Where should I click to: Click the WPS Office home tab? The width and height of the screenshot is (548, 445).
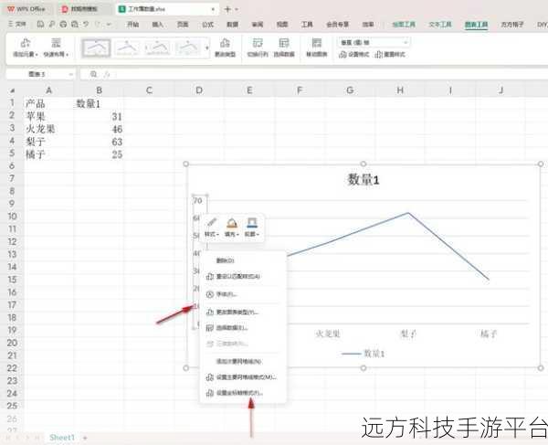26,9
